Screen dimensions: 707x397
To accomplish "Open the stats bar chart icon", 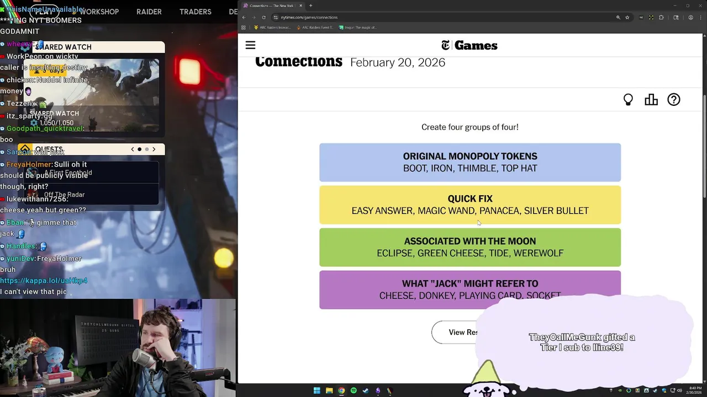I will (x=651, y=100).
